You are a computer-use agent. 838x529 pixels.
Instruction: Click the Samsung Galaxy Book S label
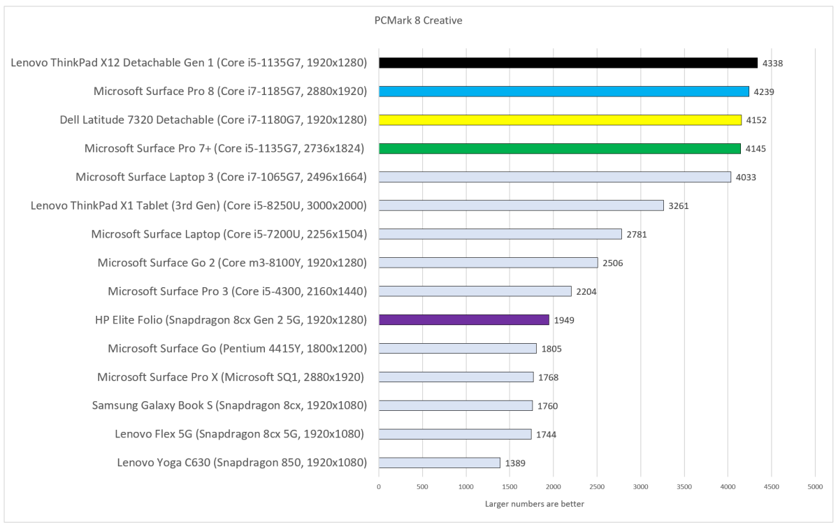[x=229, y=405]
